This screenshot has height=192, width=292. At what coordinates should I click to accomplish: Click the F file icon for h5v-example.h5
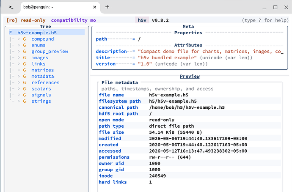coord(11,33)
